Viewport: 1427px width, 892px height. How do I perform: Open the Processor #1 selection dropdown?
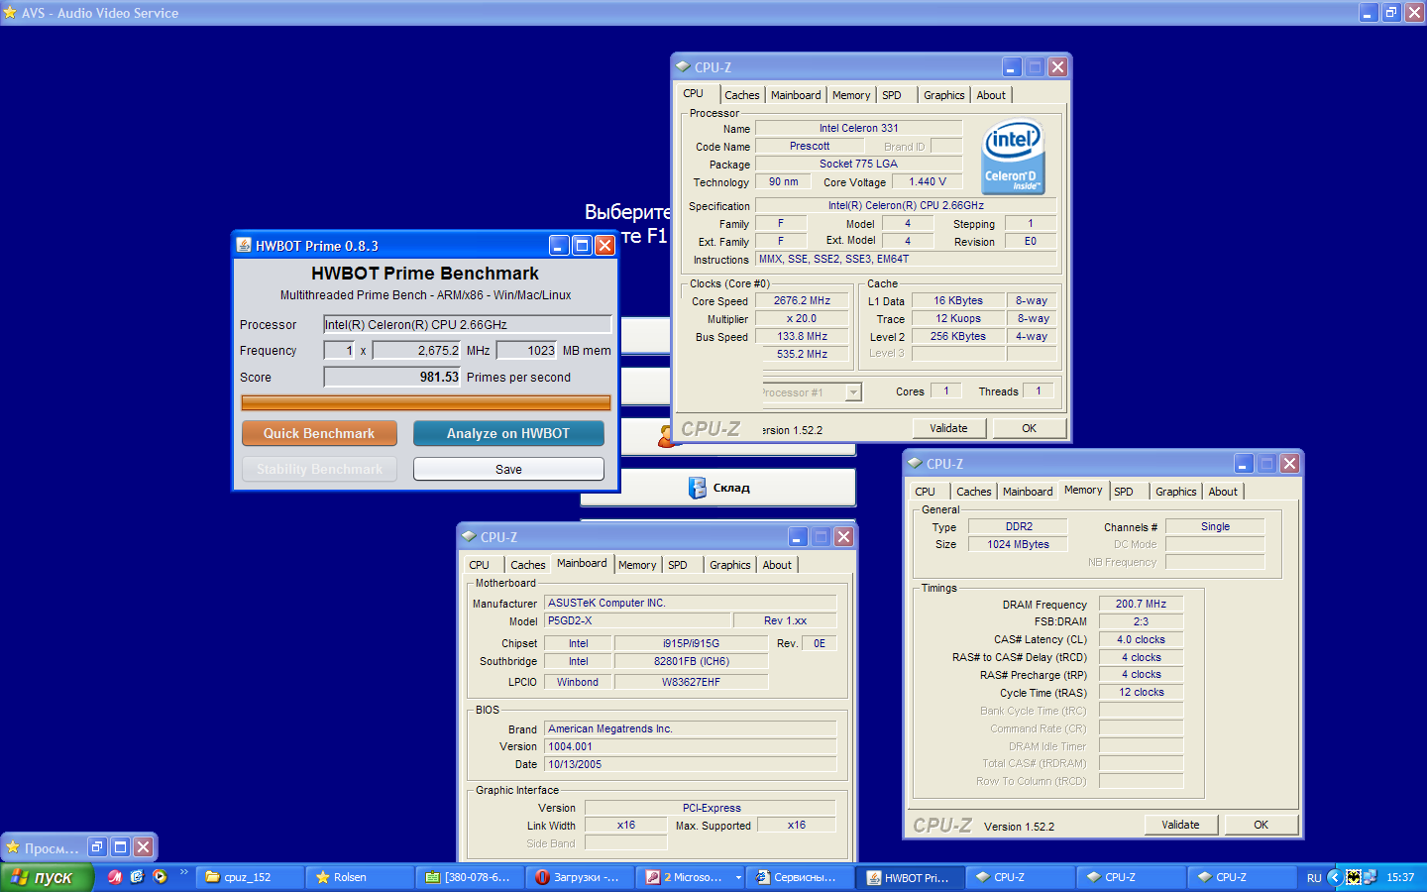[853, 392]
